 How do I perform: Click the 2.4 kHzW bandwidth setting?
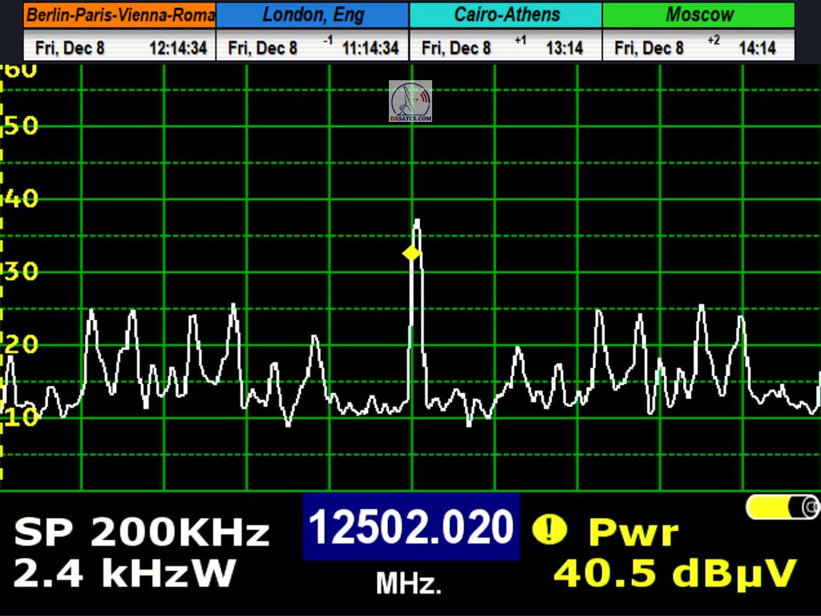[x=124, y=573]
